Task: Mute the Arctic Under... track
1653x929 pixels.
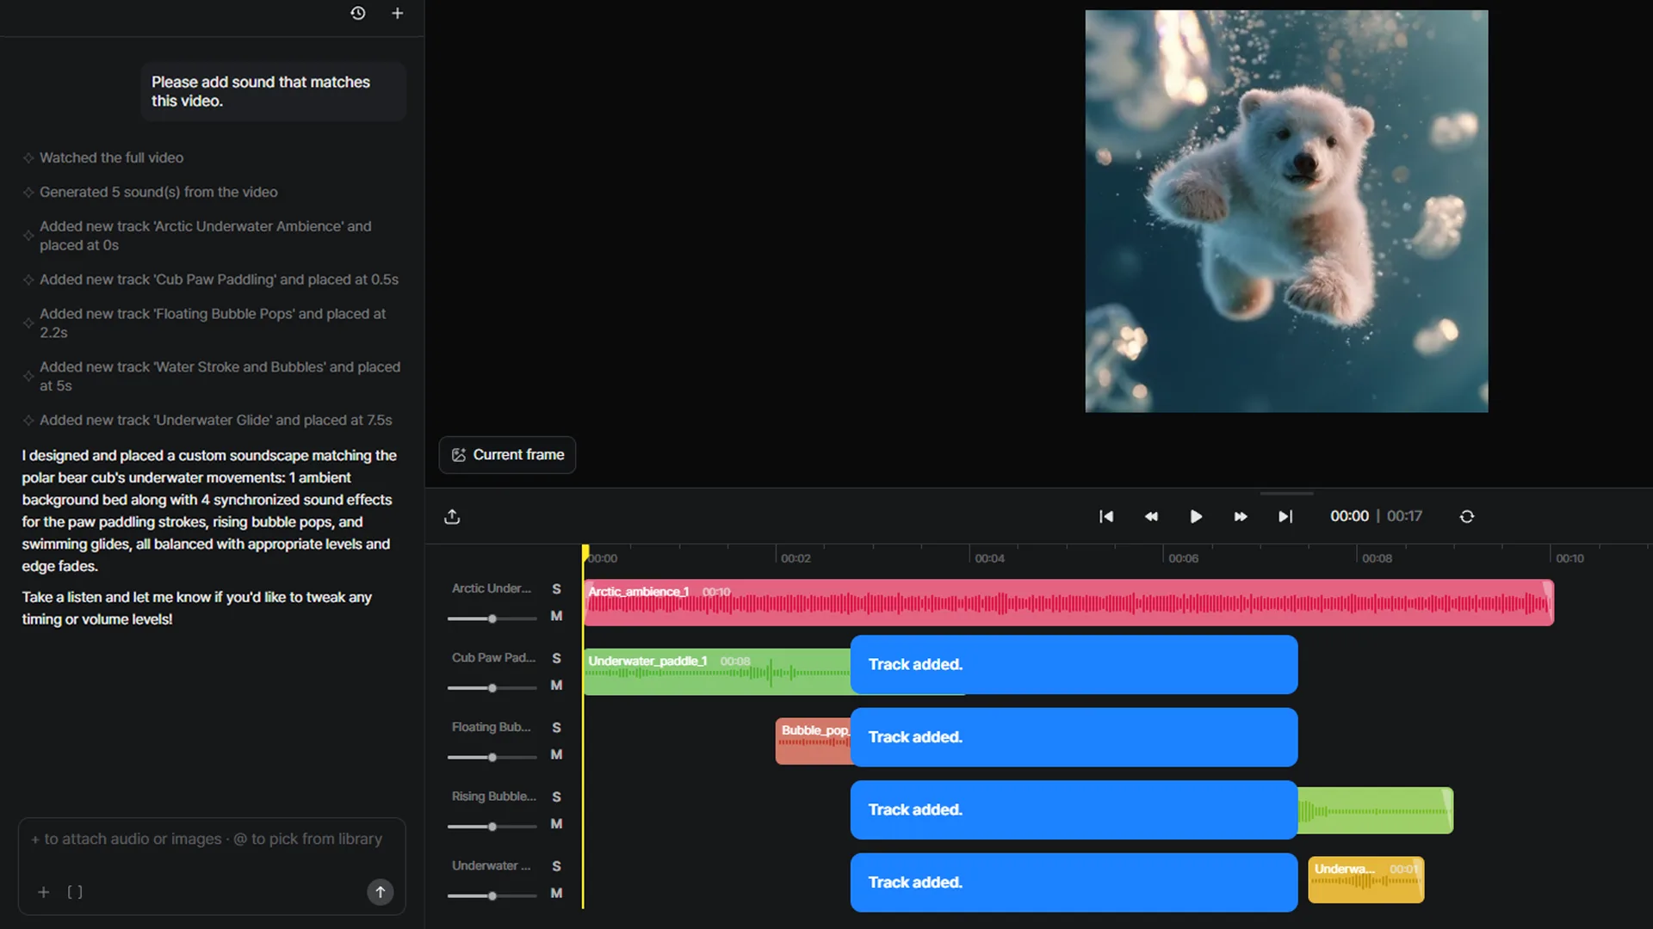Action: [x=556, y=616]
